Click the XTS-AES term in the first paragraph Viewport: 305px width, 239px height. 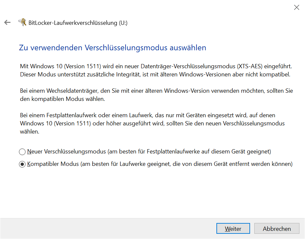pyautogui.click(x=251, y=66)
